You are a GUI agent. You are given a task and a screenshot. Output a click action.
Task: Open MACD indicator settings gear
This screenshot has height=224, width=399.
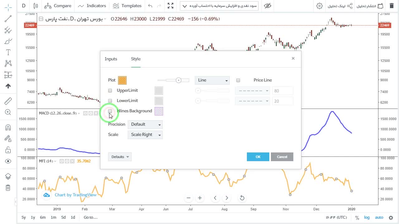(x=91, y=113)
